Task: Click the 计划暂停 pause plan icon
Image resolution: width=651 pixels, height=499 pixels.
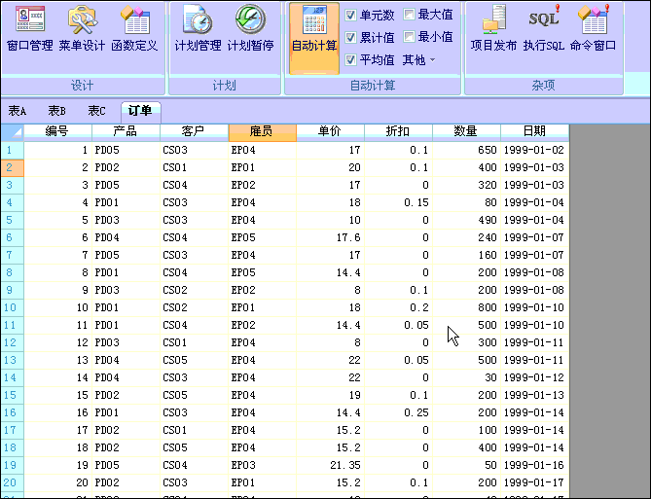Action: [x=250, y=29]
